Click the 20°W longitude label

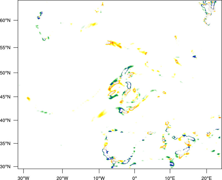click(62, 178)
